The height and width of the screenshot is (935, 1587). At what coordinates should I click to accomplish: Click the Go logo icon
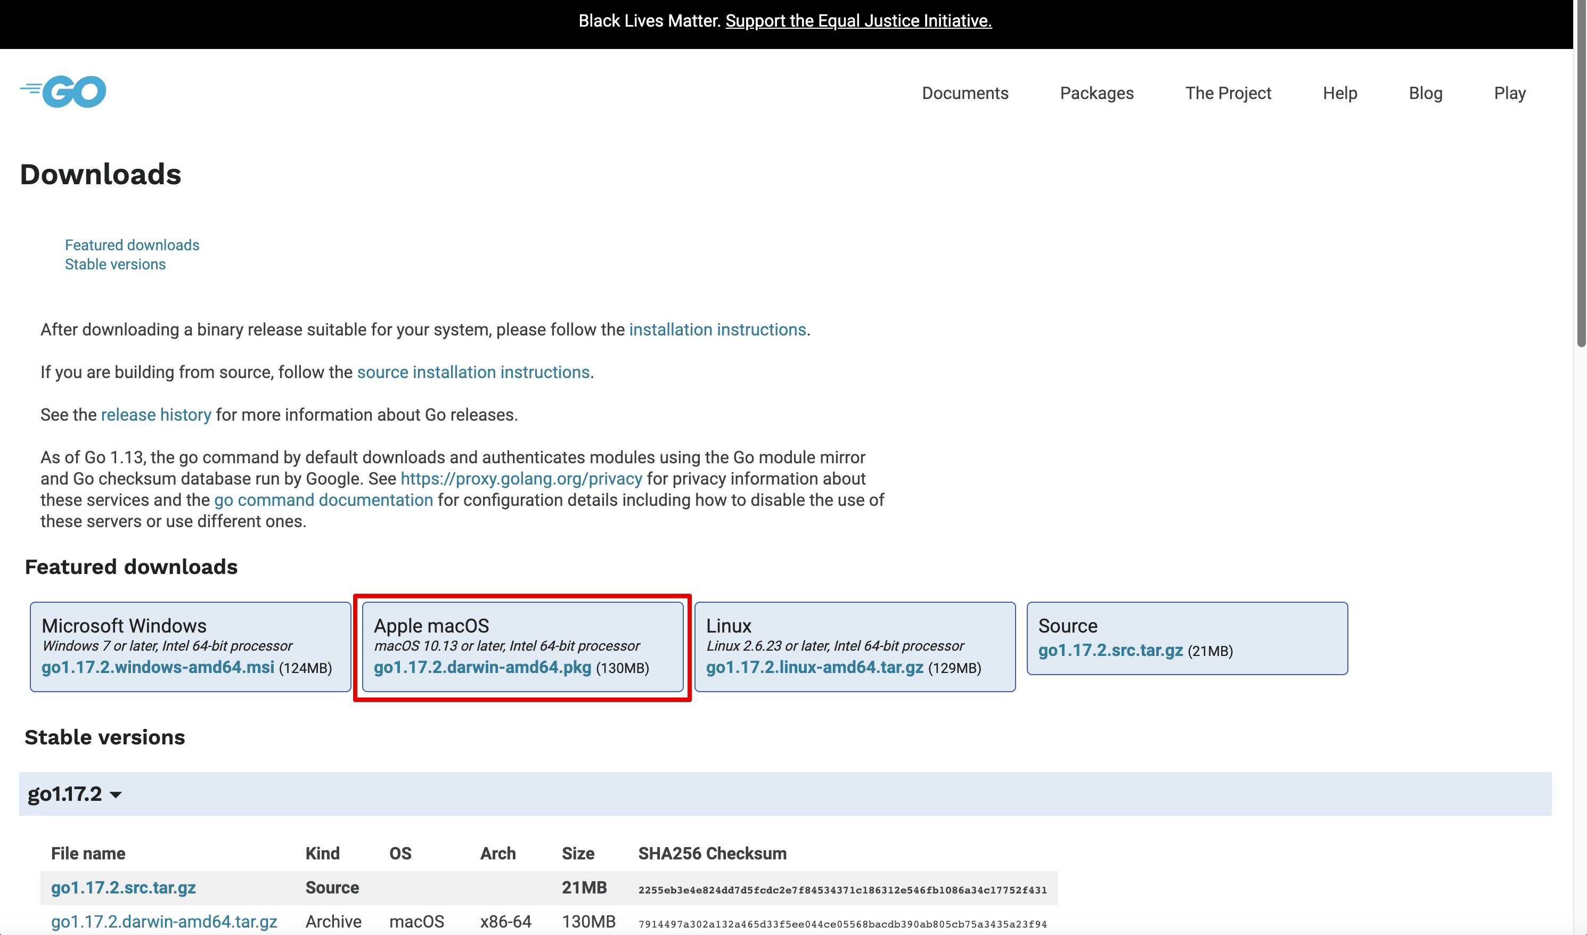(63, 92)
